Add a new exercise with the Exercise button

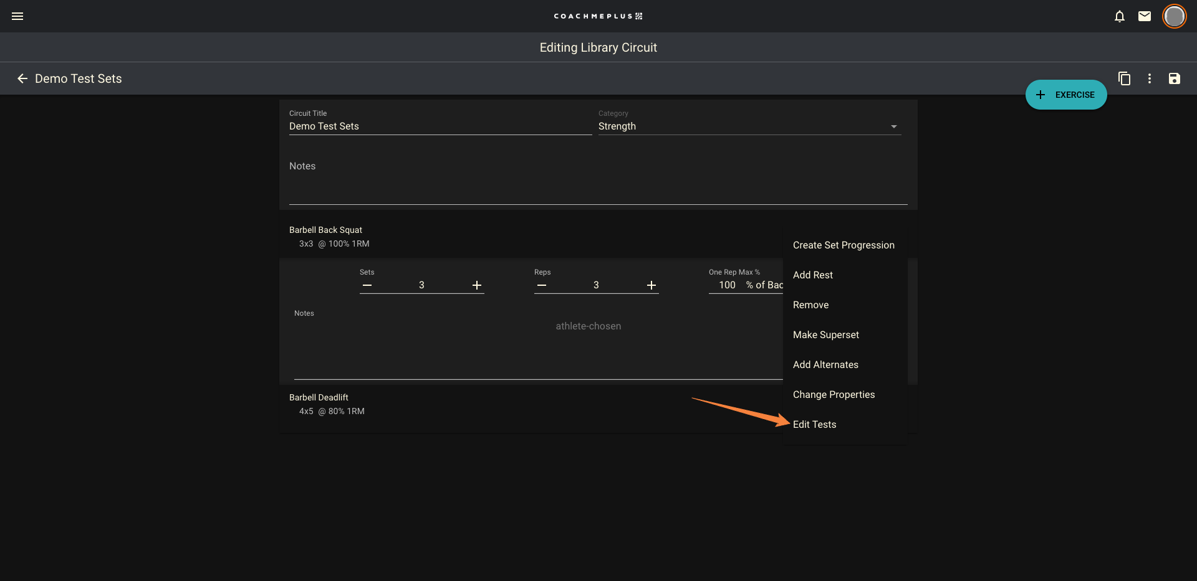[x=1066, y=95]
